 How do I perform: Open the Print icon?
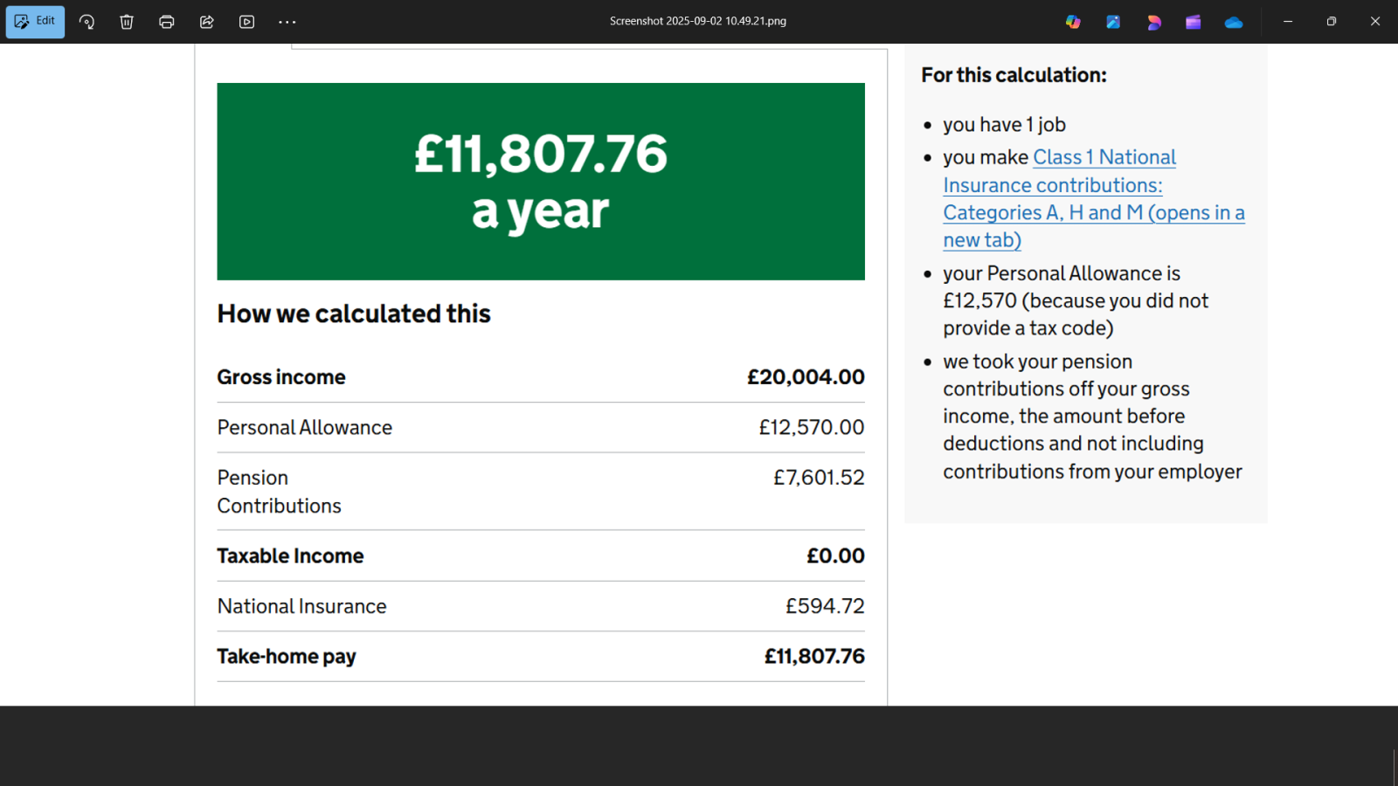pos(167,22)
